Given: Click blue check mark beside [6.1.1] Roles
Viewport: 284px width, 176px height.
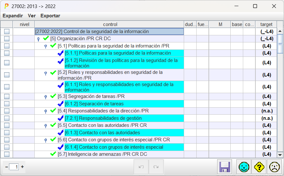Looking at the screenshot, I should 60,85.
